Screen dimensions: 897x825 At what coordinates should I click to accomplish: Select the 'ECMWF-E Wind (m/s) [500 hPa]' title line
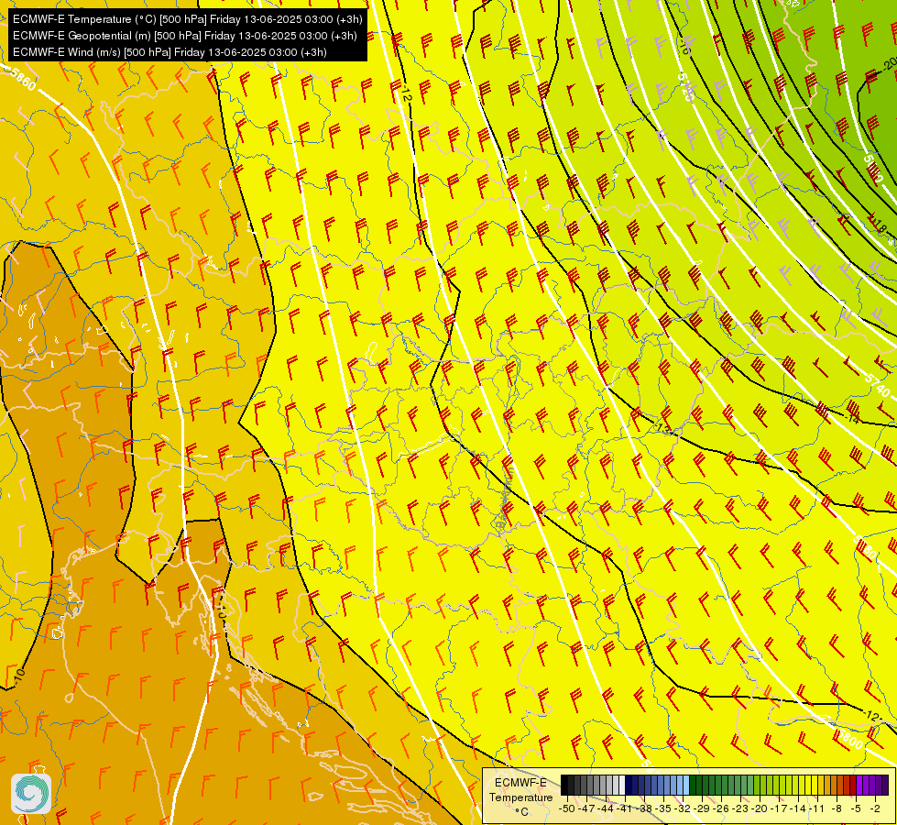coord(170,52)
